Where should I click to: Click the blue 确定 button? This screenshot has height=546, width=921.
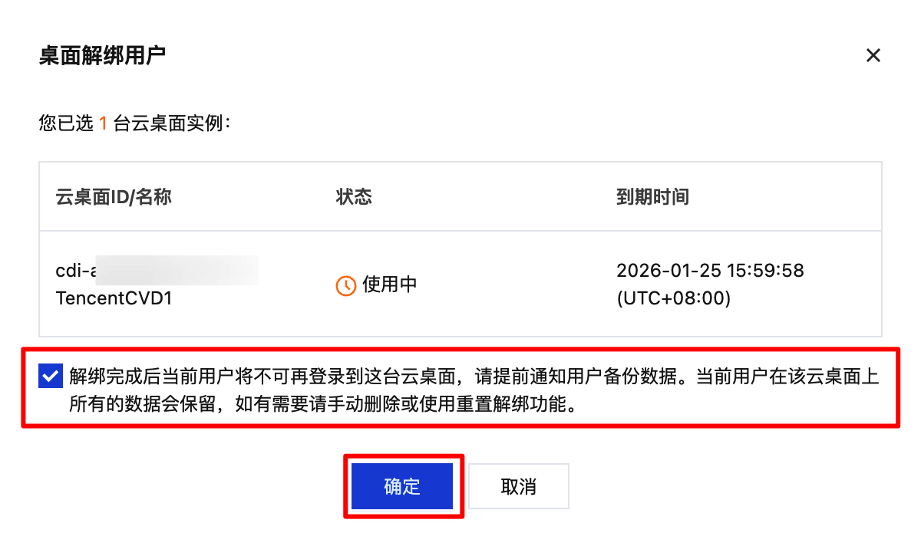(402, 486)
